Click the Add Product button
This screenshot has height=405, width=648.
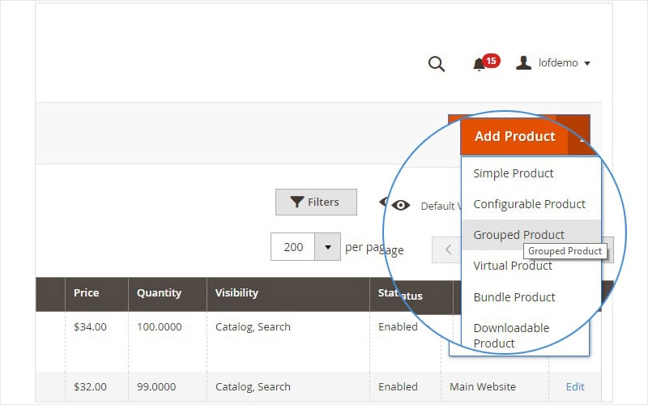tap(514, 136)
